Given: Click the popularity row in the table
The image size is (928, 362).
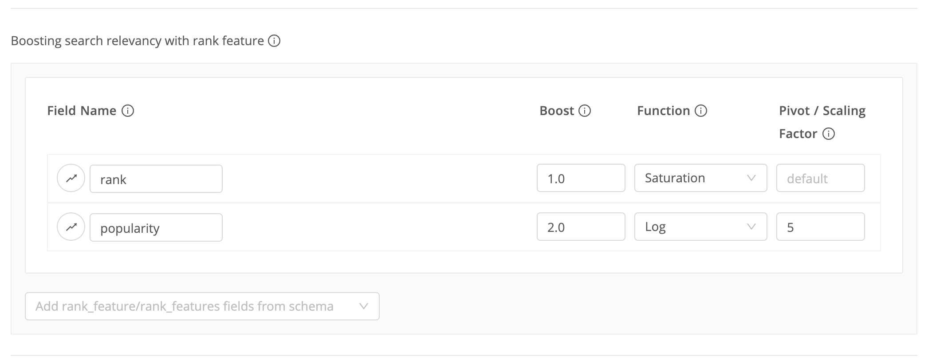Looking at the screenshot, I should point(355,227).
